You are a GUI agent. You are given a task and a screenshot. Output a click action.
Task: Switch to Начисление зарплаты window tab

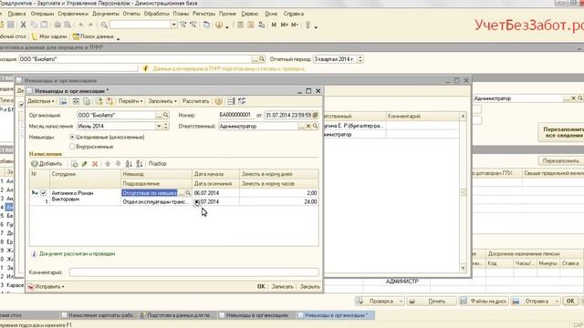click(x=99, y=315)
